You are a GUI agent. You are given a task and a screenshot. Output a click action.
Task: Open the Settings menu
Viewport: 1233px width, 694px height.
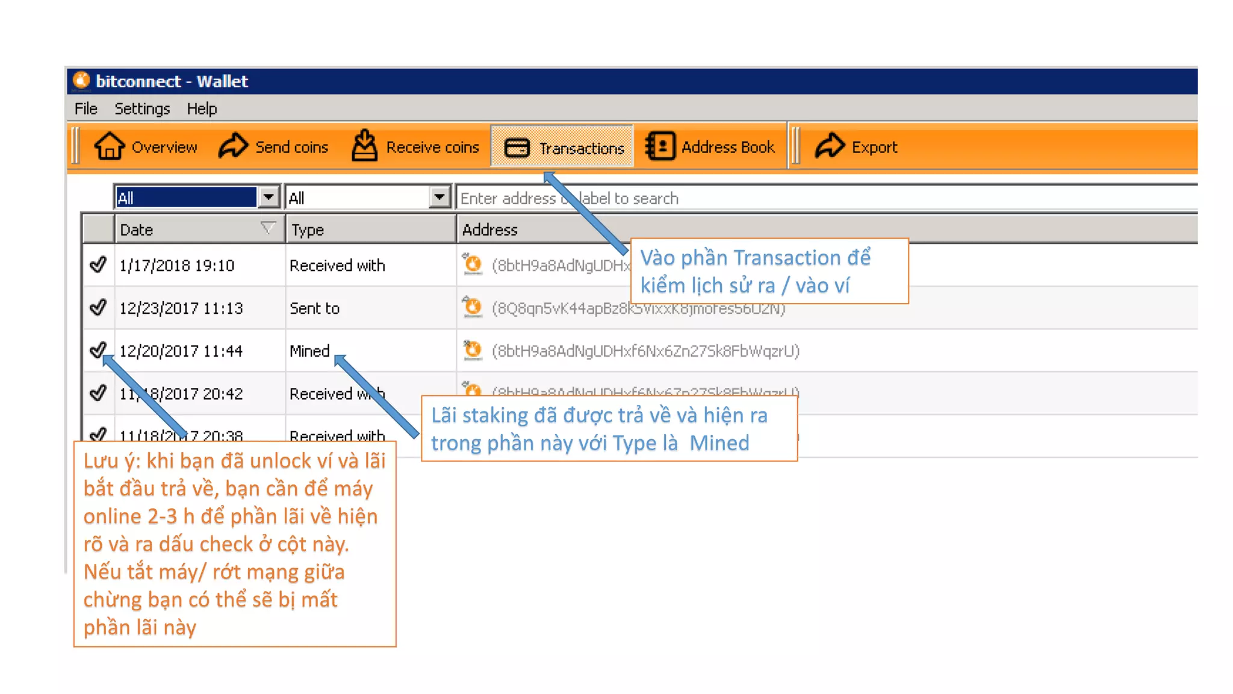(x=142, y=108)
